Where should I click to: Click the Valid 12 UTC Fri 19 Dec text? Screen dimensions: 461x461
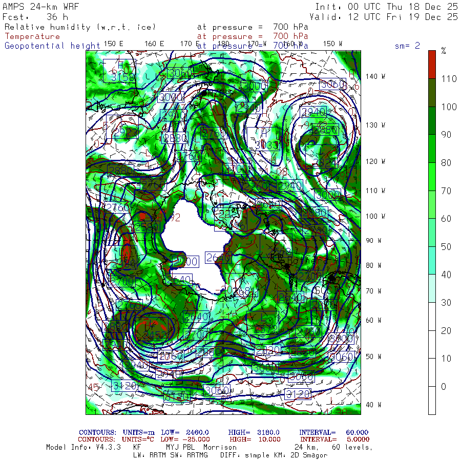(x=383, y=17)
